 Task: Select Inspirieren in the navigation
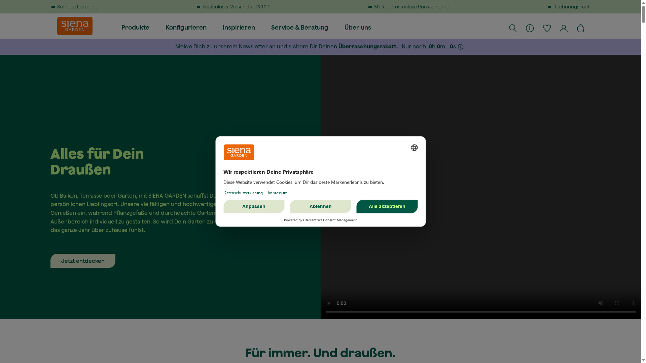(x=239, y=28)
